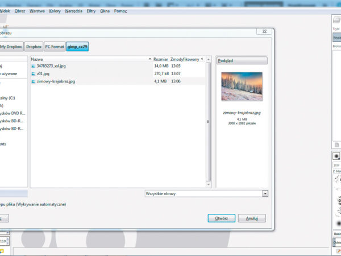Sort files by Rozmiar column

point(160,59)
